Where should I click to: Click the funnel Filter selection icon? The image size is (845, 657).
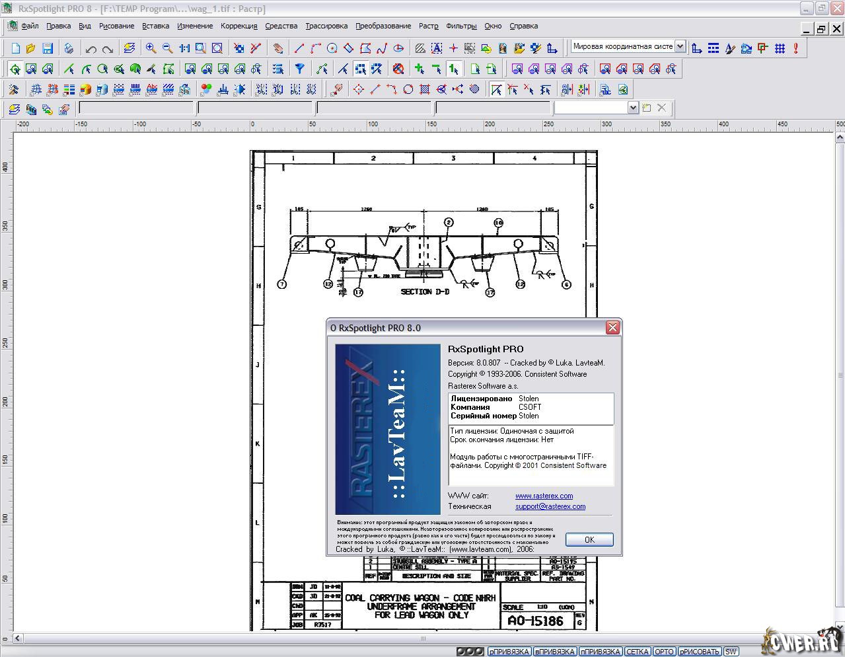click(x=299, y=69)
